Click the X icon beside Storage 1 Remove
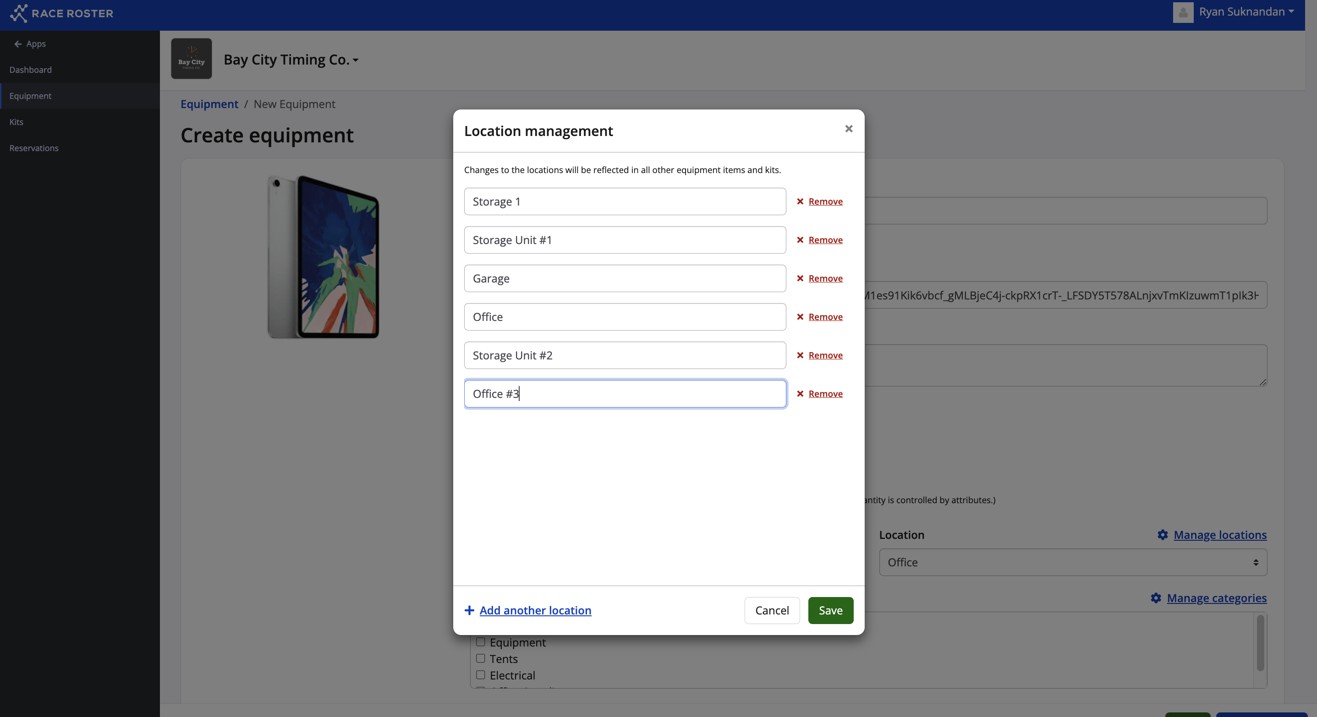Screen dimensions: 1317x717 point(800,201)
